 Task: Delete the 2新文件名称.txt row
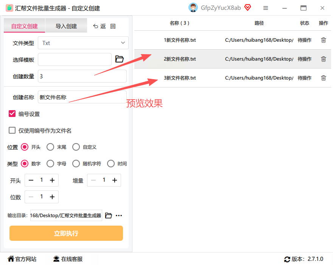[323, 59]
